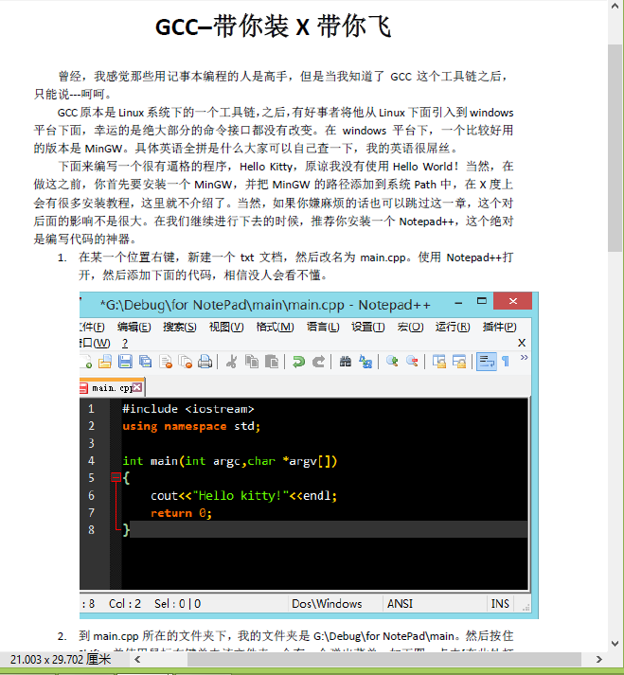Open the 宏(O) menu
The width and height of the screenshot is (624, 675).
(x=410, y=328)
